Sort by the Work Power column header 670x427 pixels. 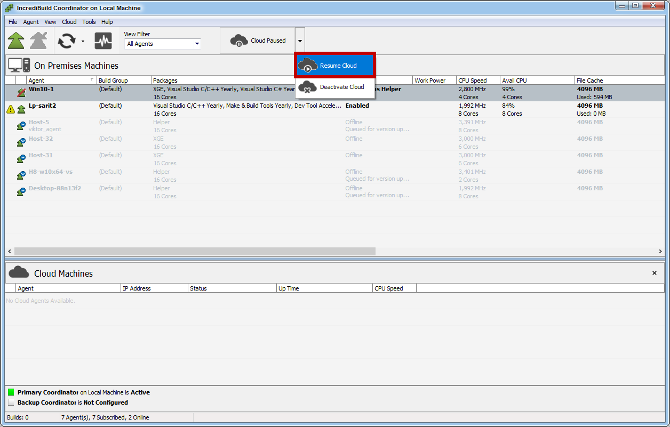pyautogui.click(x=435, y=80)
